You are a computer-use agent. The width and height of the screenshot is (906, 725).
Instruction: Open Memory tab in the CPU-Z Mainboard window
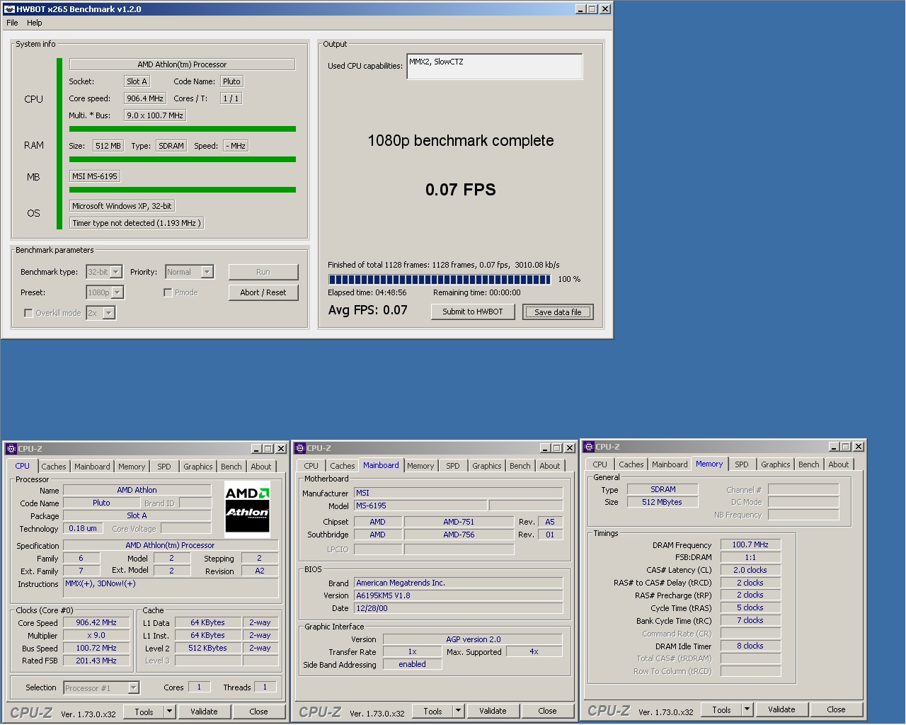420,466
